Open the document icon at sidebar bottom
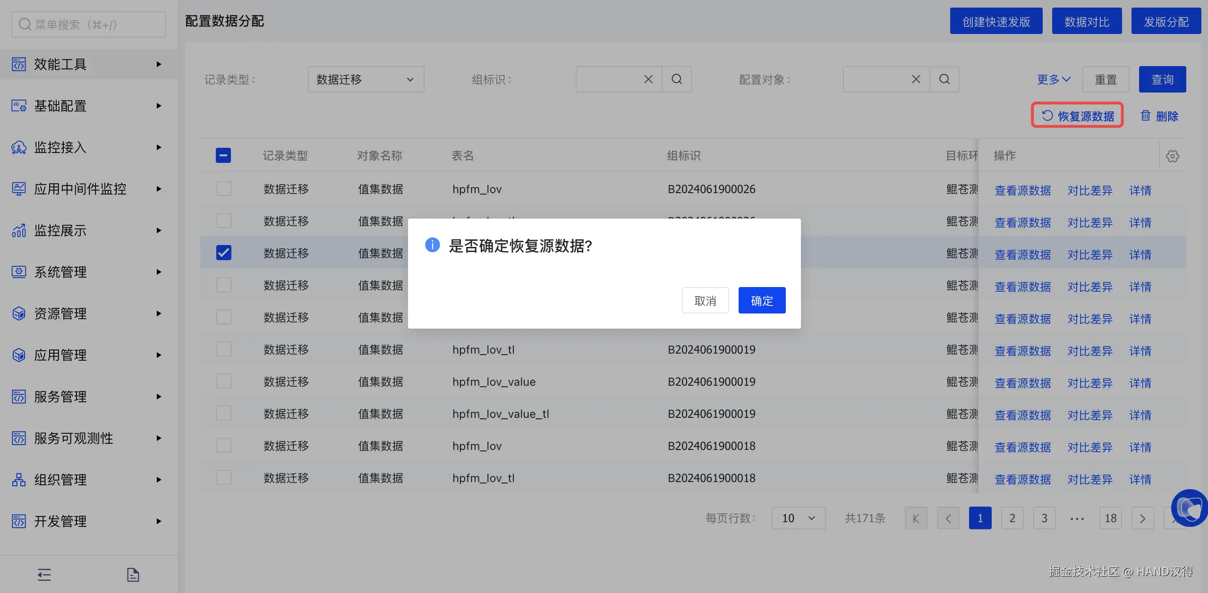This screenshot has width=1208, height=593. tap(133, 575)
